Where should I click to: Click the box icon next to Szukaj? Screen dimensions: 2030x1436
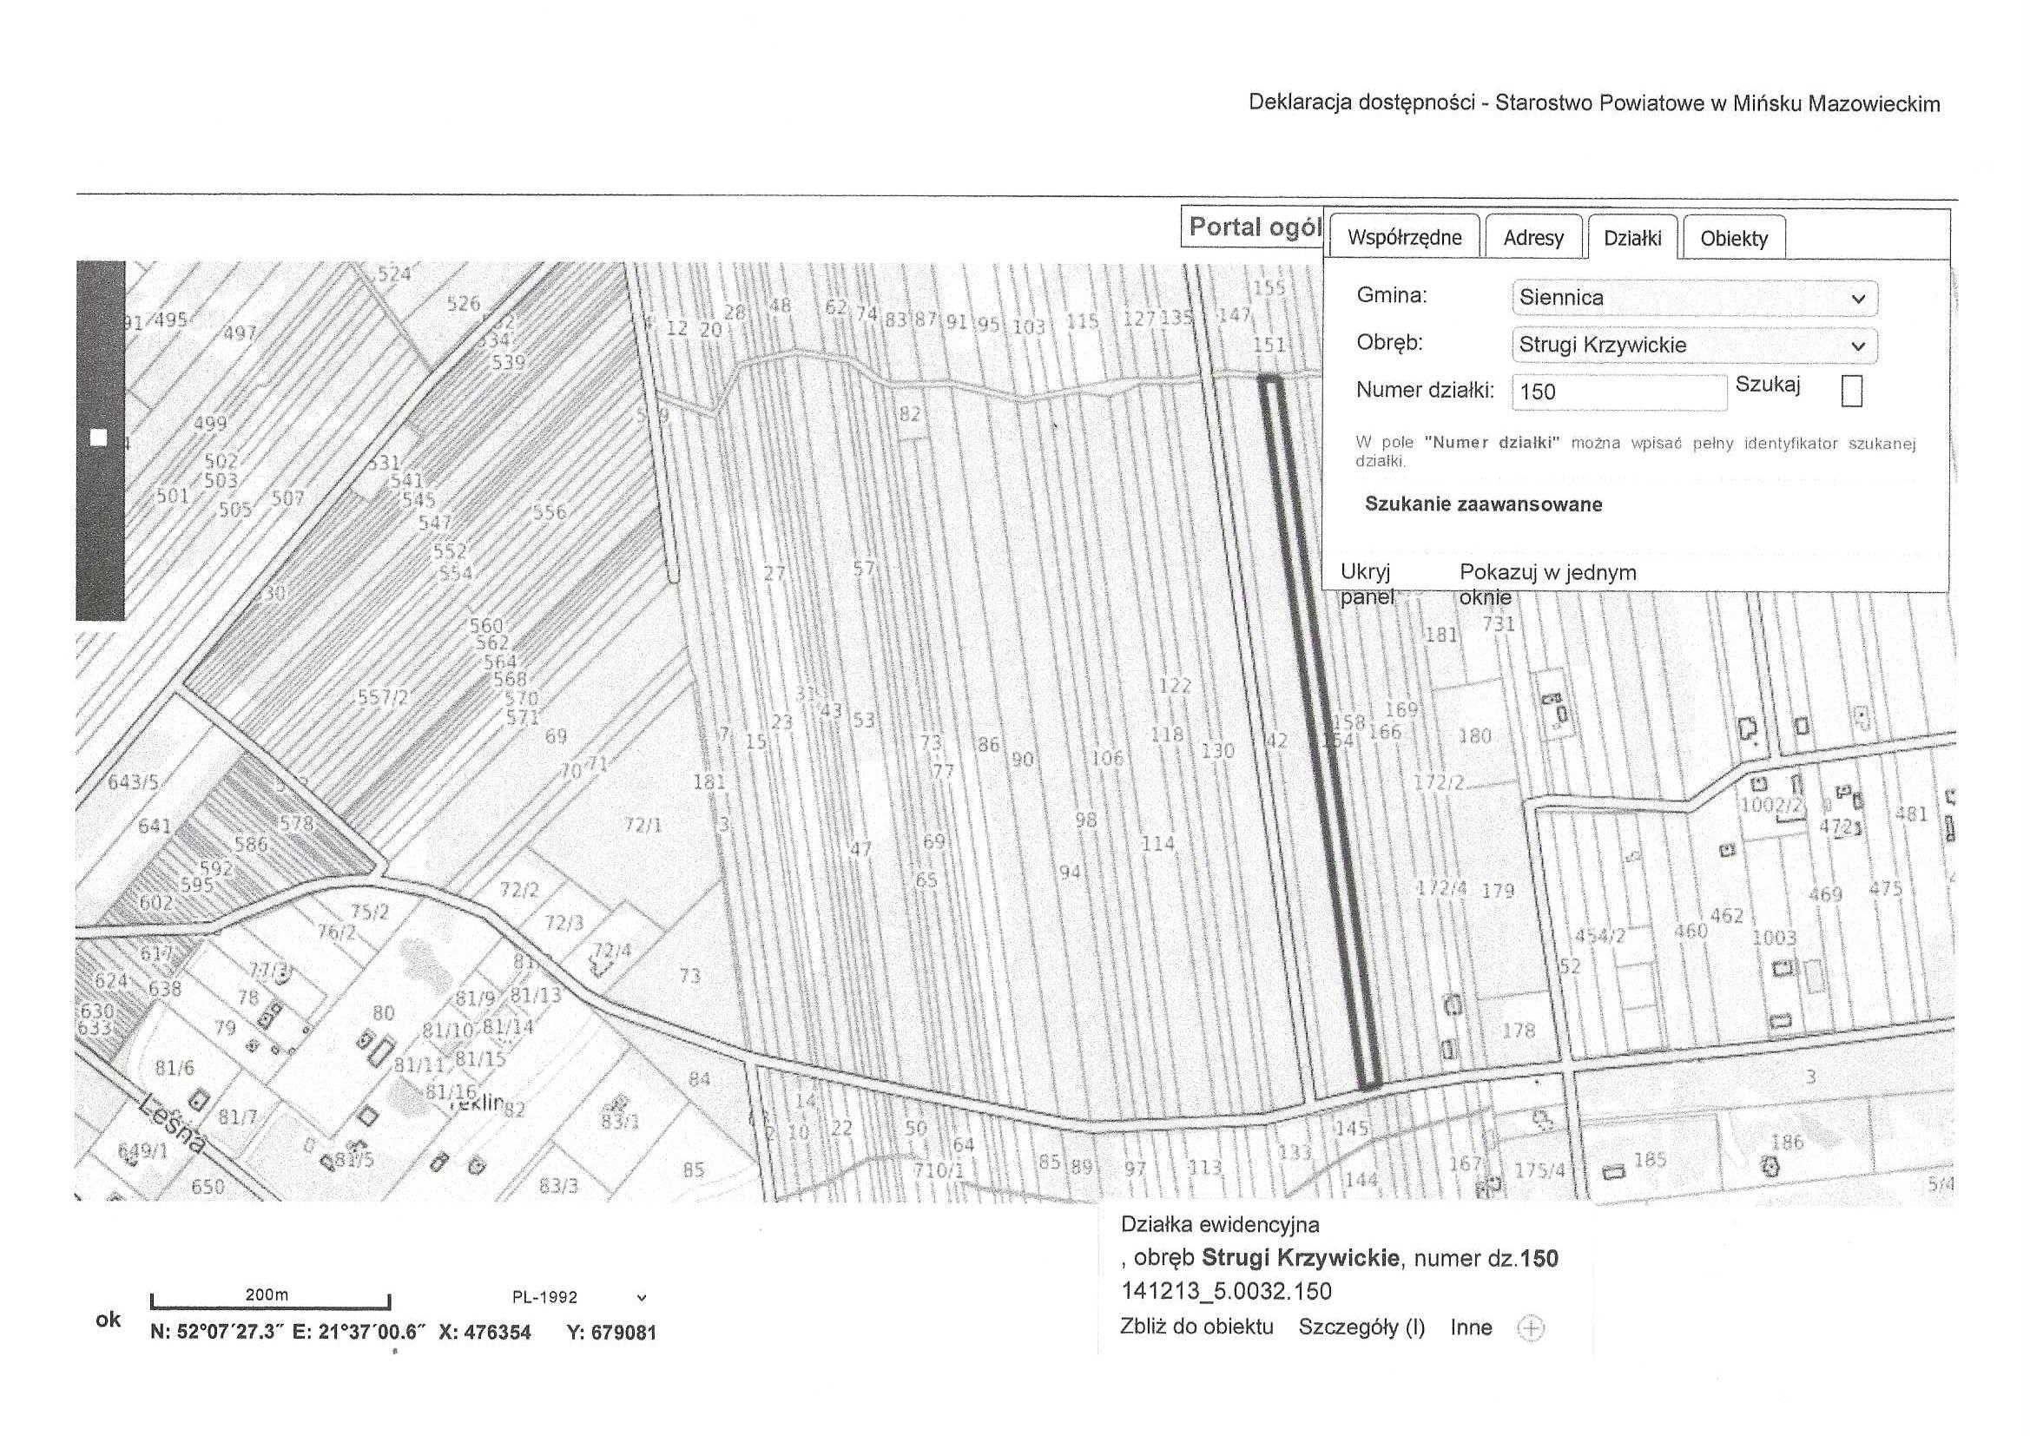point(1851,390)
